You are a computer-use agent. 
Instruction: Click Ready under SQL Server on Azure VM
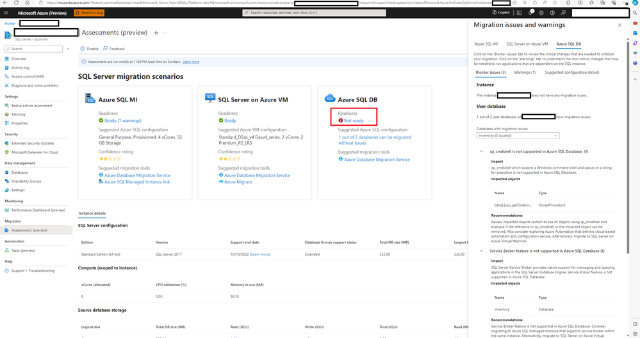(x=230, y=121)
